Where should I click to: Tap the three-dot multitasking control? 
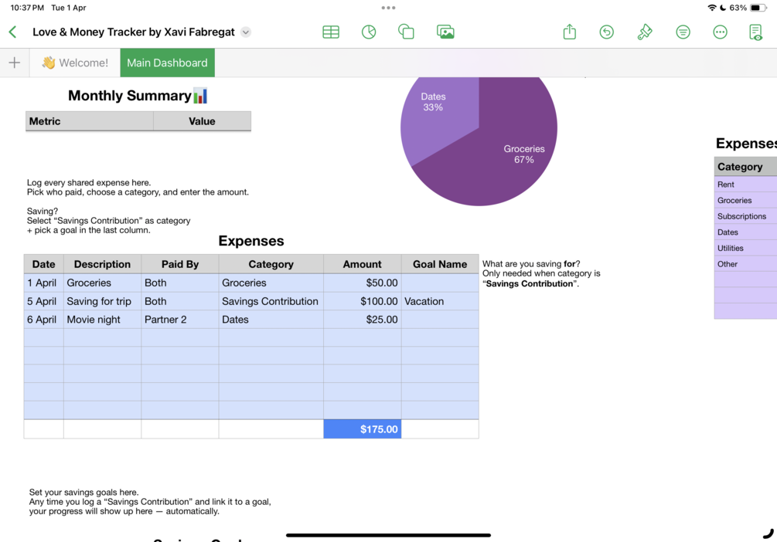(388, 8)
